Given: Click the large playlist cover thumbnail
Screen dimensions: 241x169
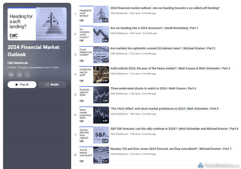Looking at the screenshot, I should pyautogui.click(x=37, y=24).
